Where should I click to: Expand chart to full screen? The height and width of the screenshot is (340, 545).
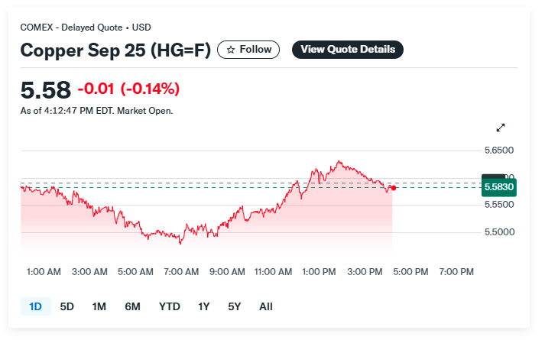point(501,128)
